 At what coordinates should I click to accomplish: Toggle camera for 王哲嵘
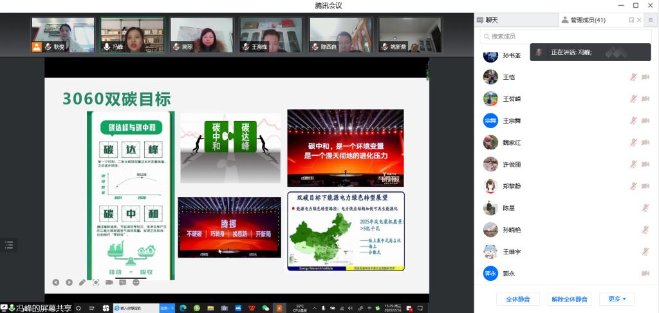click(x=645, y=99)
